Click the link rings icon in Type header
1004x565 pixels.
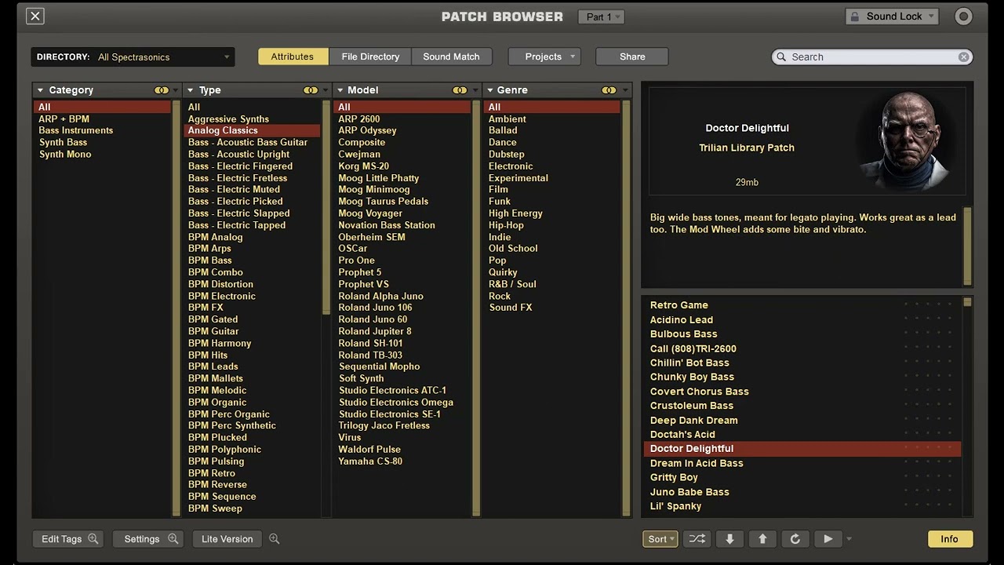click(311, 90)
